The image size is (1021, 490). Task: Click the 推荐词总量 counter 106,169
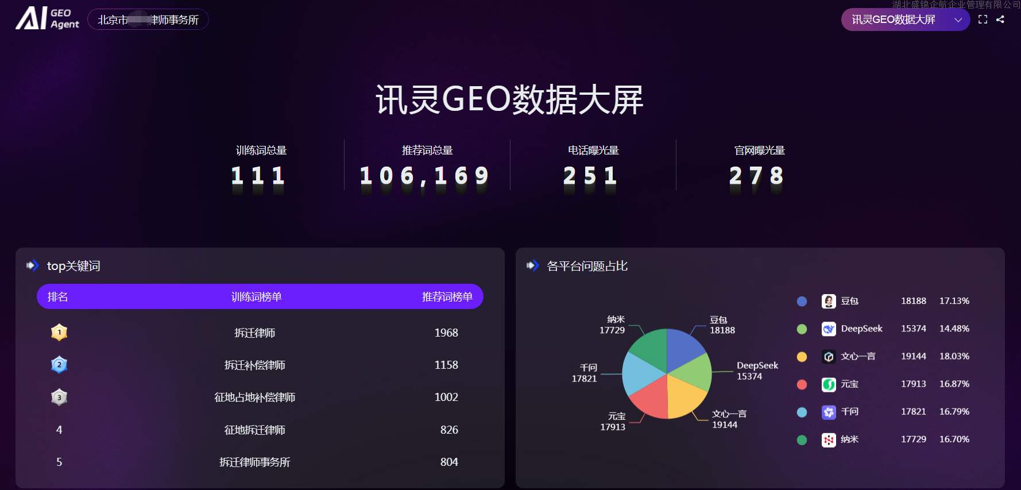coord(424,176)
